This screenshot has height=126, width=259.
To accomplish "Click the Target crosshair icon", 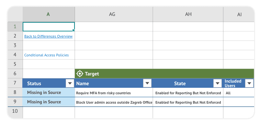I will coord(80,74).
